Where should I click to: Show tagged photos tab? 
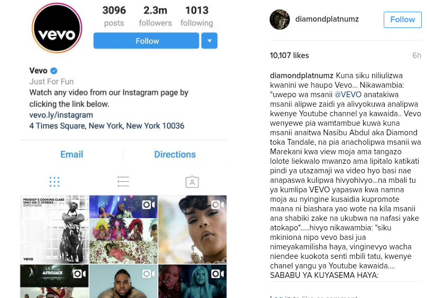click(192, 182)
